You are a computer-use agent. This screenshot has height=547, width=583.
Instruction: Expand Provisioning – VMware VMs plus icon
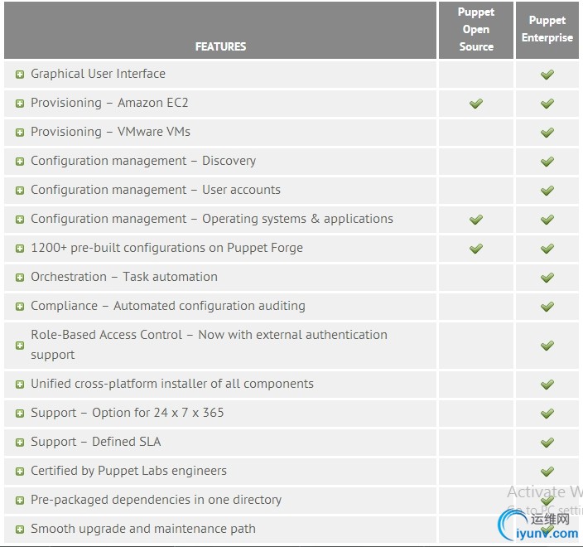(20, 133)
